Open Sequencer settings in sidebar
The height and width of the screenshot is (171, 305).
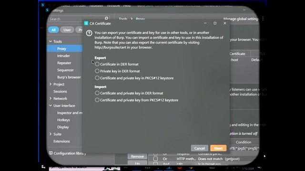click(65, 70)
